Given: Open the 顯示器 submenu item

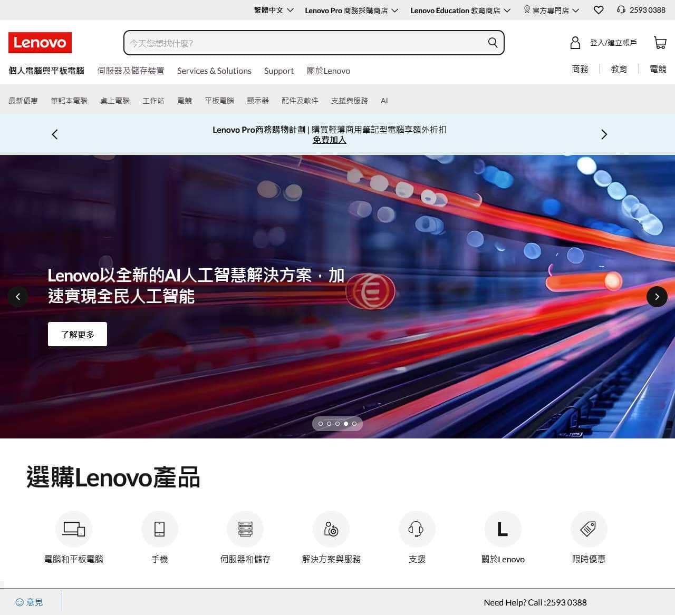Looking at the screenshot, I should click(x=258, y=101).
